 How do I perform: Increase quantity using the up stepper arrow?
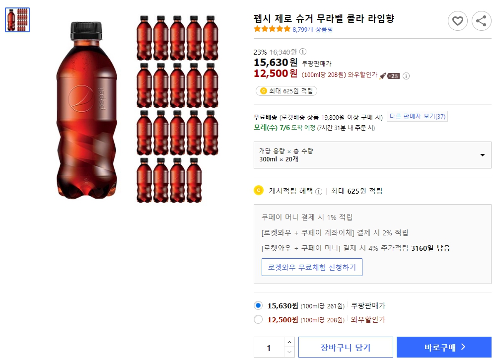tap(289, 342)
